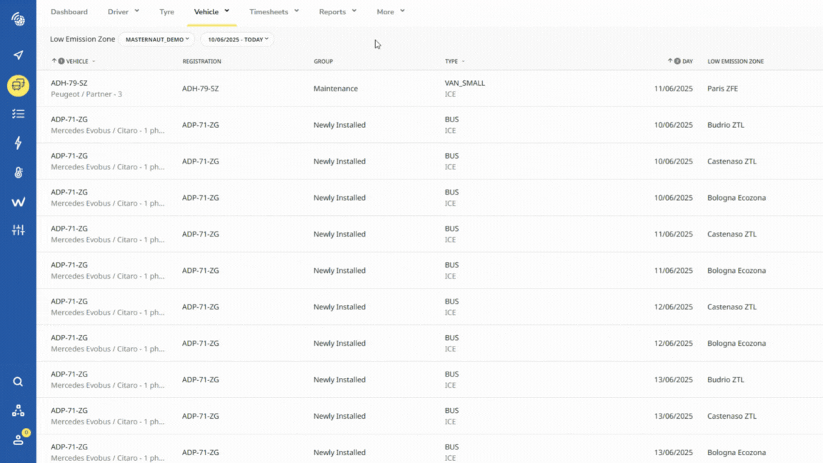This screenshot has height=463, width=823.
Task: Expand the Driver menu dropdown
Action: [123, 12]
